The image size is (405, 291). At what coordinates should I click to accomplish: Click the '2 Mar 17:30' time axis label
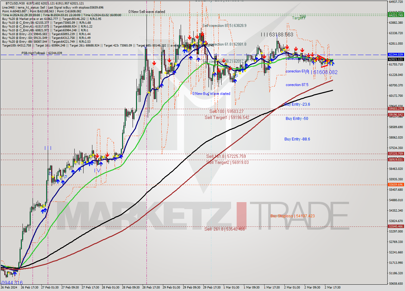point(333,288)
